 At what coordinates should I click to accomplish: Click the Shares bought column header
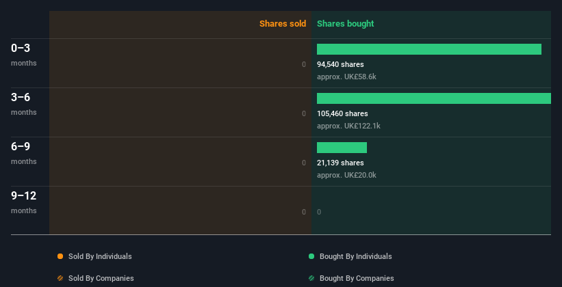click(x=346, y=24)
